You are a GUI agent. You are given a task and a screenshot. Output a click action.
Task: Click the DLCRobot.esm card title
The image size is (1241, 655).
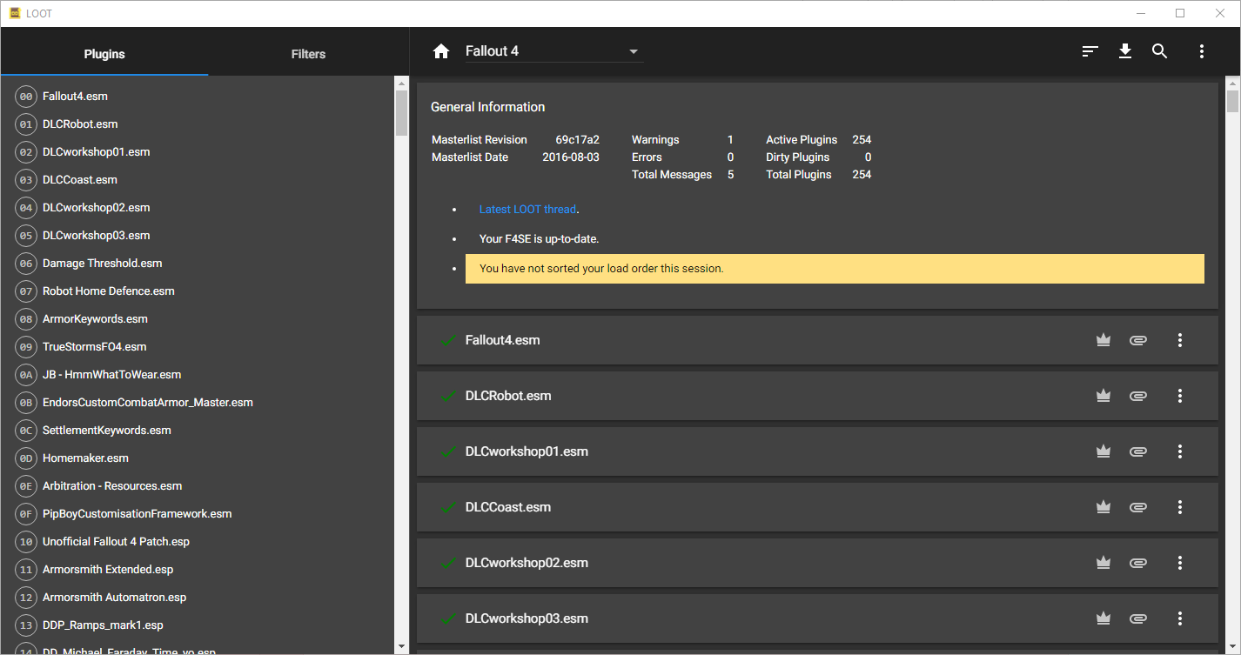point(508,396)
